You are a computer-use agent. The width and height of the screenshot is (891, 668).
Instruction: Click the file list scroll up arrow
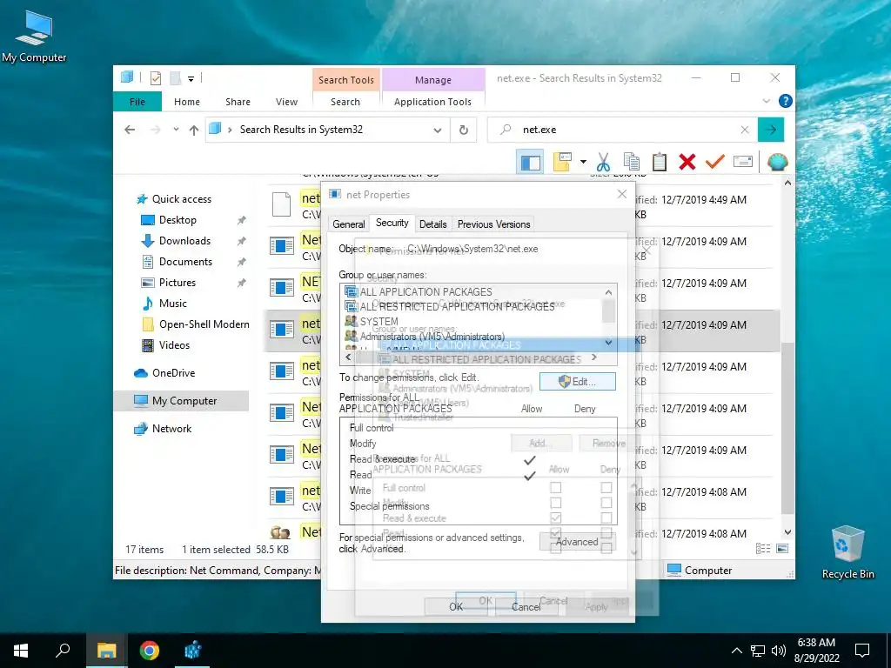click(x=787, y=183)
